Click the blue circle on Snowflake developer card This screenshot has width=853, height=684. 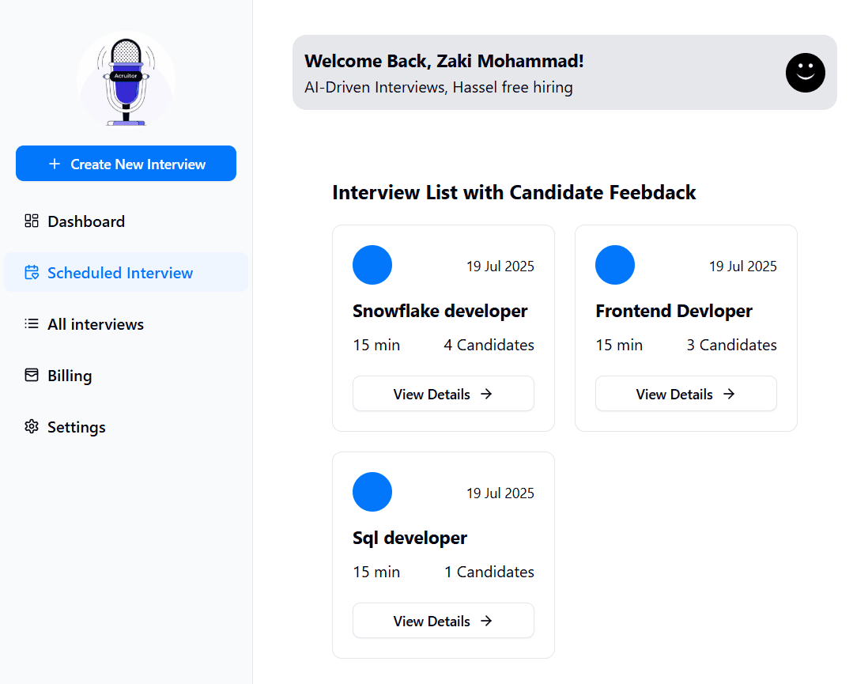pyautogui.click(x=372, y=265)
